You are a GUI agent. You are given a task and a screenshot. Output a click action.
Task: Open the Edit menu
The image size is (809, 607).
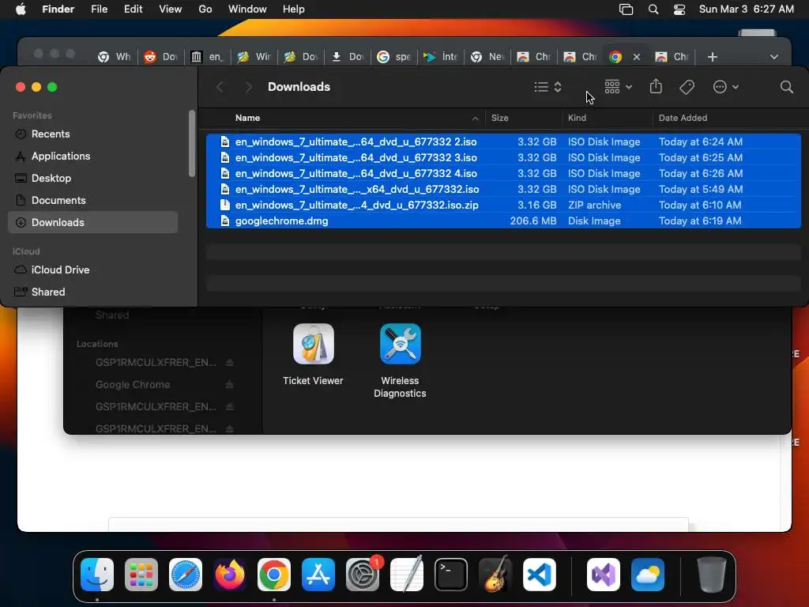pos(133,9)
